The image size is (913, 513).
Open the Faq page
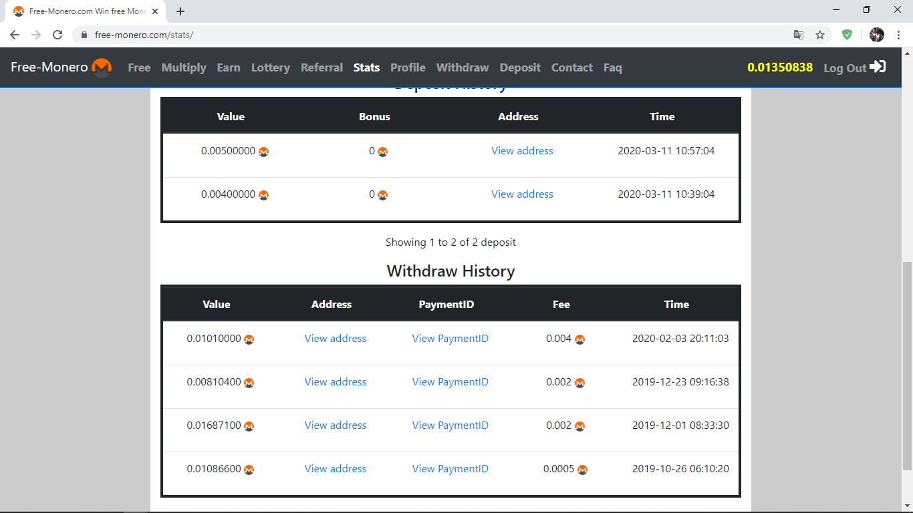click(613, 67)
